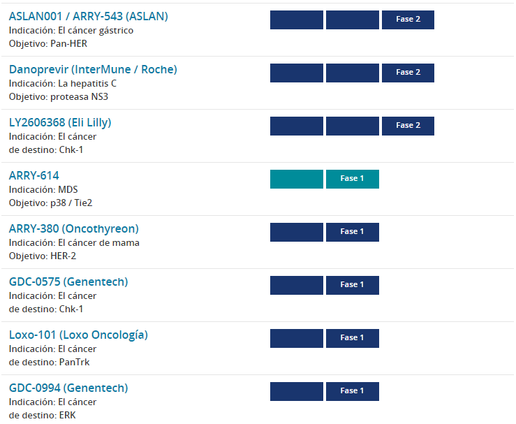This screenshot has height=424, width=516.
Task: Click the middle navy progress block for Danoprevir
Action: (353, 73)
